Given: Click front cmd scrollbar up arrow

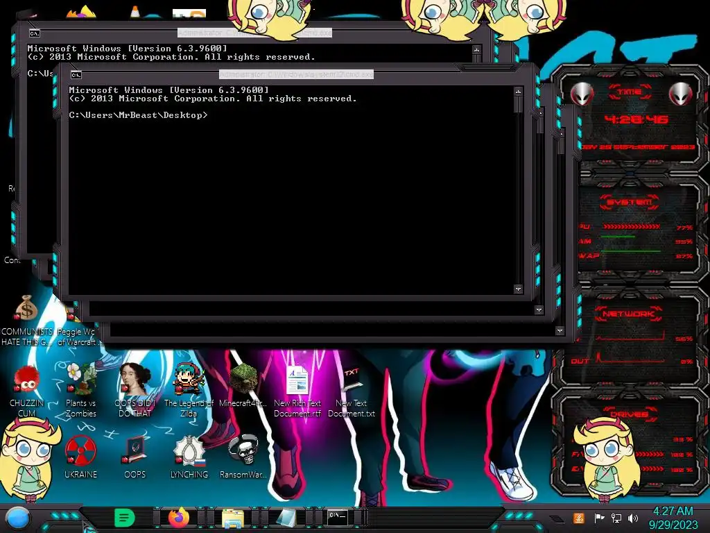Looking at the screenshot, I should tap(518, 92).
